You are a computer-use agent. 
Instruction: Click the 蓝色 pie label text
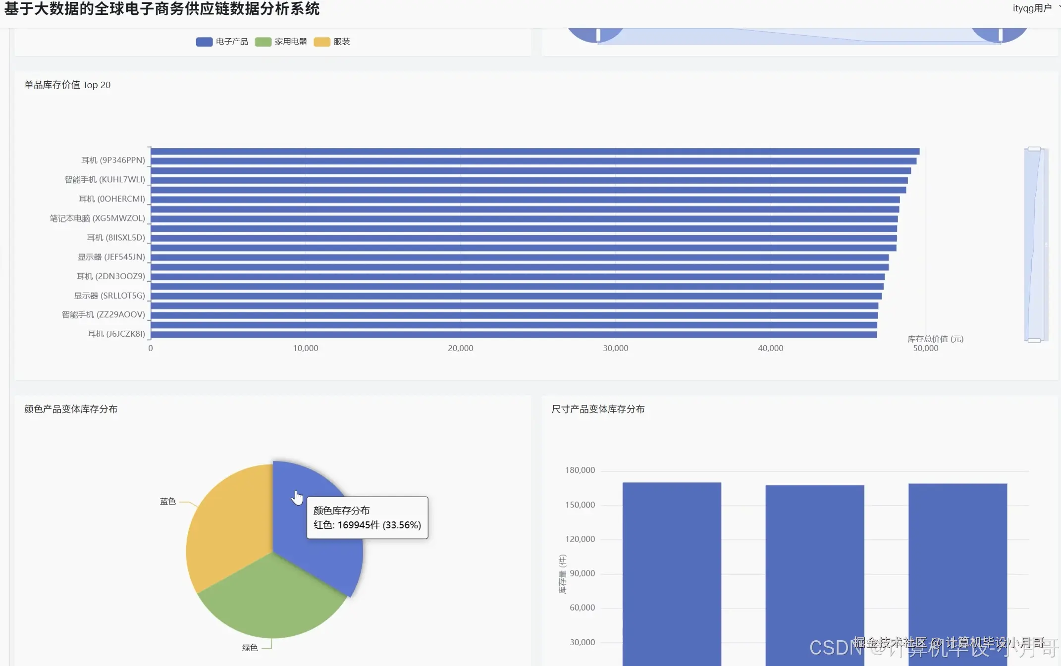pos(168,502)
